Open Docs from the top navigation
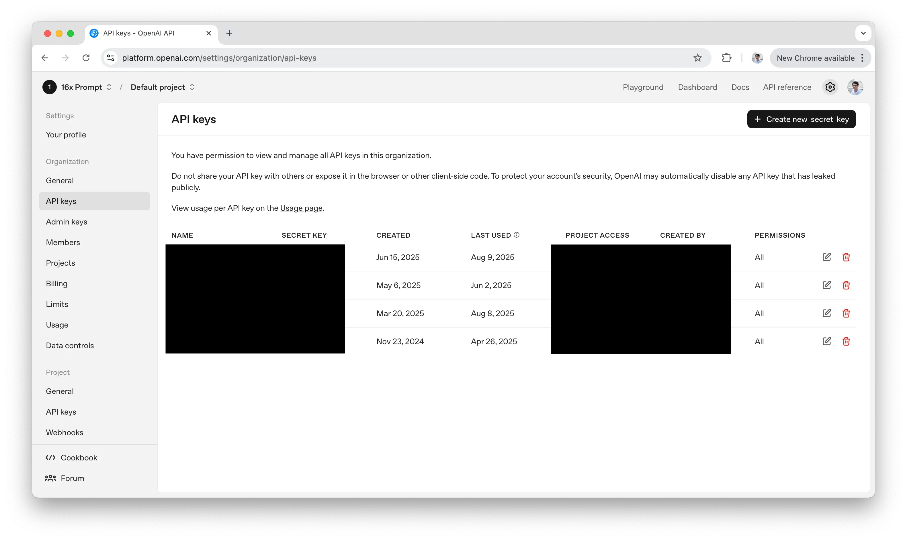 (740, 87)
